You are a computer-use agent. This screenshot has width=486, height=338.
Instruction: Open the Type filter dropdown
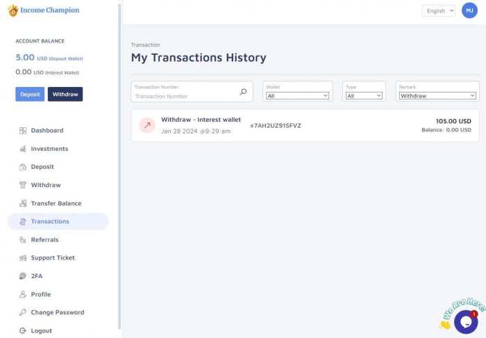pos(364,96)
